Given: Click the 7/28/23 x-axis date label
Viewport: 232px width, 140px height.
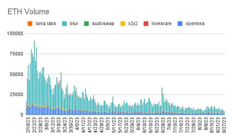Looking at the screenshot, I should [194, 125].
